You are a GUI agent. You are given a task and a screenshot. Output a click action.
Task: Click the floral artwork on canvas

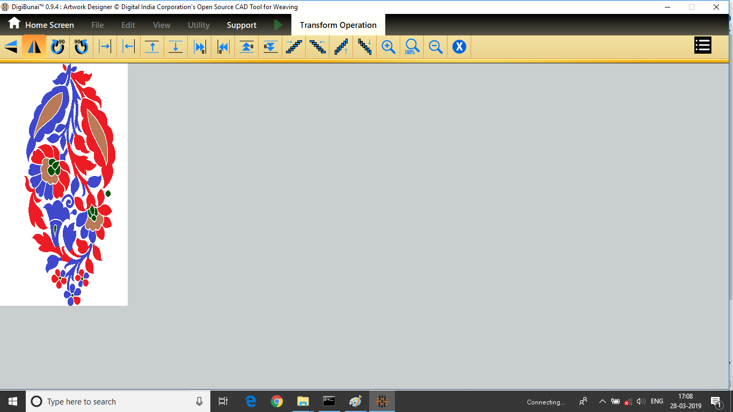pos(69,182)
